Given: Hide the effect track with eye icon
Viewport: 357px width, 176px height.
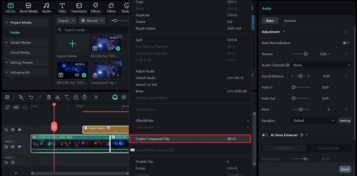Looking at the screenshot, I should point(20,130).
